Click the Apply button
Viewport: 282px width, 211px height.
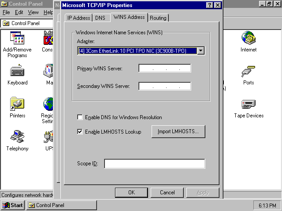click(x=203, y=193)
